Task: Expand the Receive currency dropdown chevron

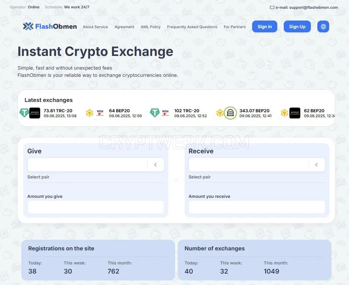Action: pyautogui.click(x=316, y=165)
